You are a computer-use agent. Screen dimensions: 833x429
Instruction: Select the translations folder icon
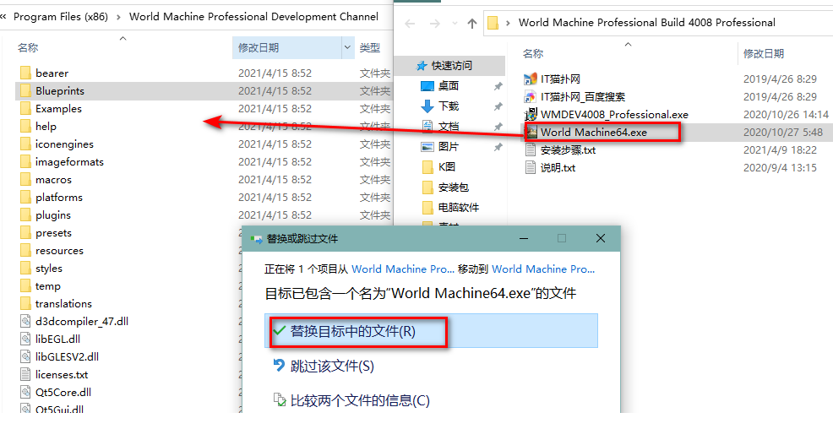[25, 304]
